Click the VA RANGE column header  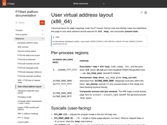pos(62,61)
